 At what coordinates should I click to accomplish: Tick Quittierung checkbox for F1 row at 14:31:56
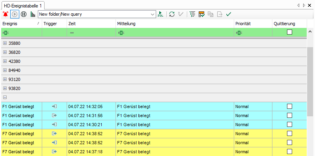coord(289,116)
